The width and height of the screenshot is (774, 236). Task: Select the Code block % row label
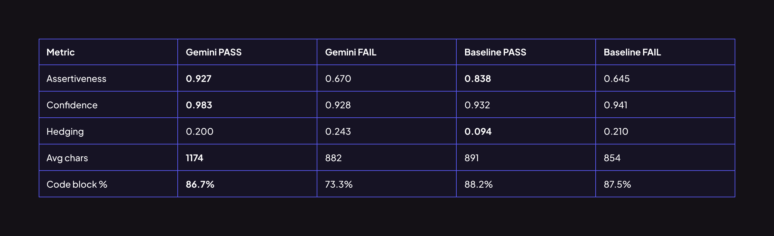pyautogui.click(x=77, y=184)
